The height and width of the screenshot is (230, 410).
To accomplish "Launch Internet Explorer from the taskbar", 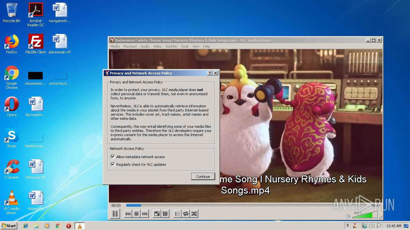I will [x=26, y=226].
